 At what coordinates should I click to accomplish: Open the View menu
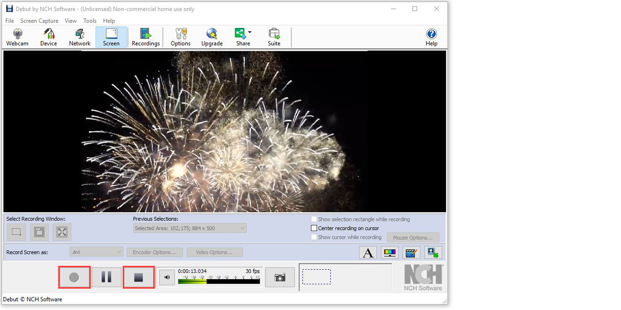click(x=71, y=21)
